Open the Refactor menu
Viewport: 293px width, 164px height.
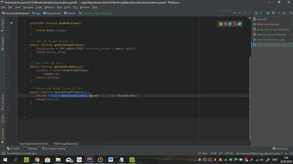tap(49, 7)
